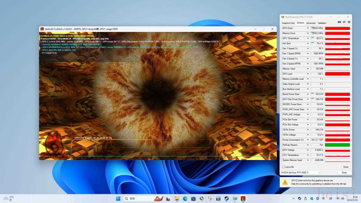Image resolution: width=361 pixels, height=203 pixels.
Task: Click the Reset button in GPU-Z
Action: [346, 167]
